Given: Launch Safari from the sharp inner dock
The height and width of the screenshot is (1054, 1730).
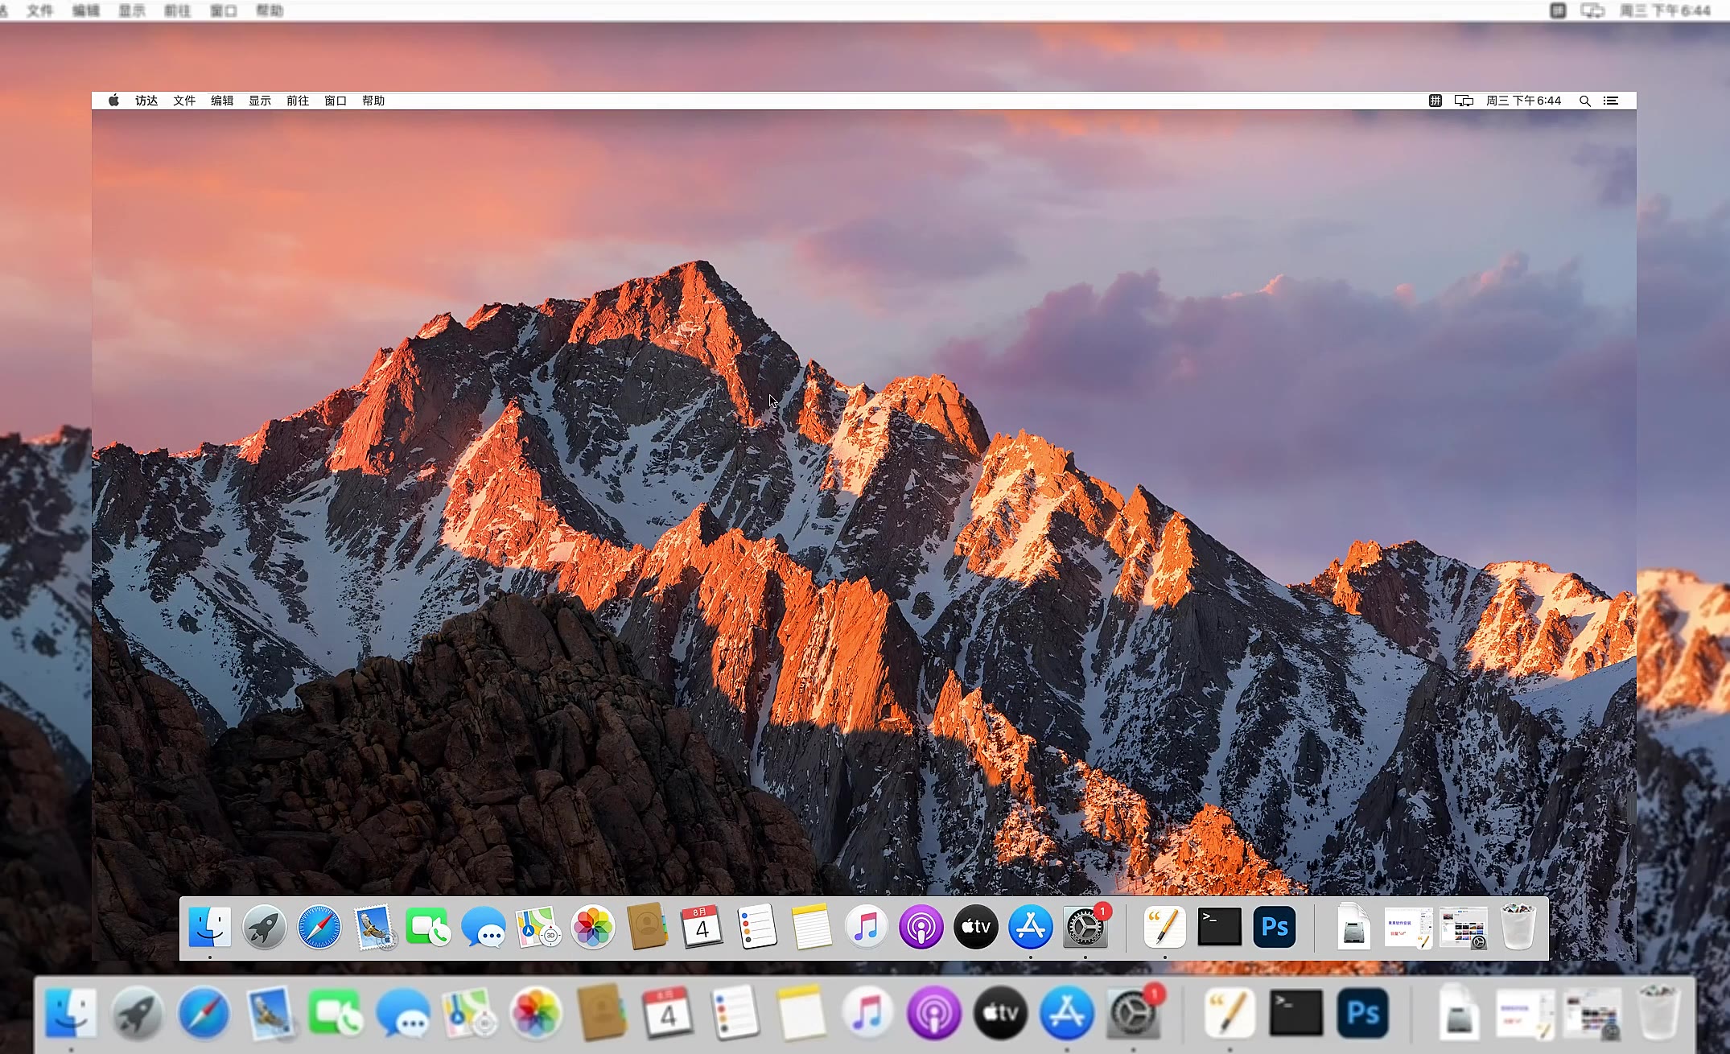Looking at the screenshot, I should point(319,928).
